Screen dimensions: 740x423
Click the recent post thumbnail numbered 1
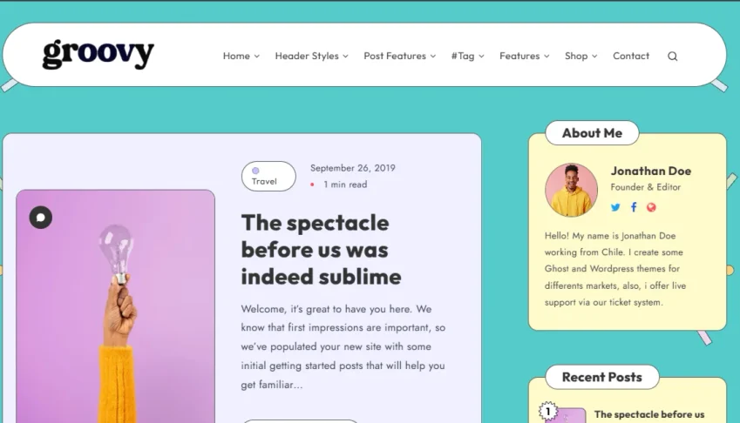pyautogui.click(x=566, y=415)
